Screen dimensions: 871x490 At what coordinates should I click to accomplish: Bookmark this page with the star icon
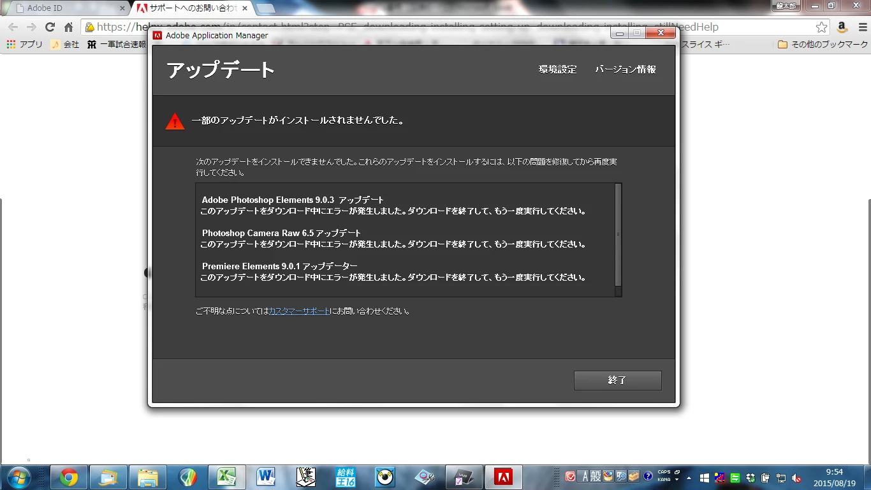click(821, 27)
